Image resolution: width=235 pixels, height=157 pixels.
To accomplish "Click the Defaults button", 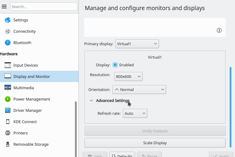I will pyautogui.click(x=122, y=155).
